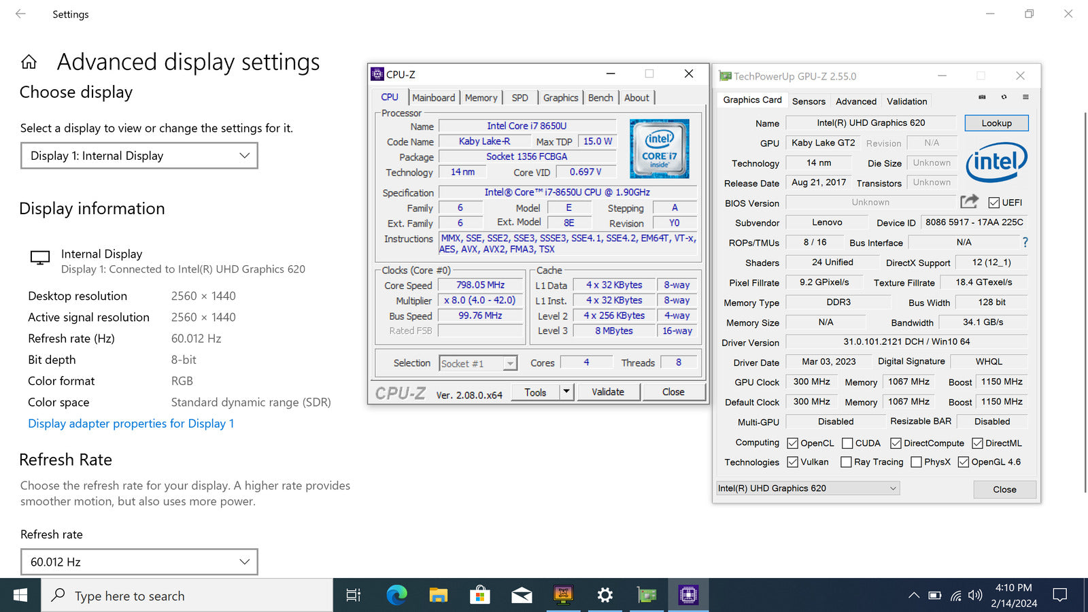Open Task View from the taskbar
The height and width of the screenshot is (612, 1088).
353,596
